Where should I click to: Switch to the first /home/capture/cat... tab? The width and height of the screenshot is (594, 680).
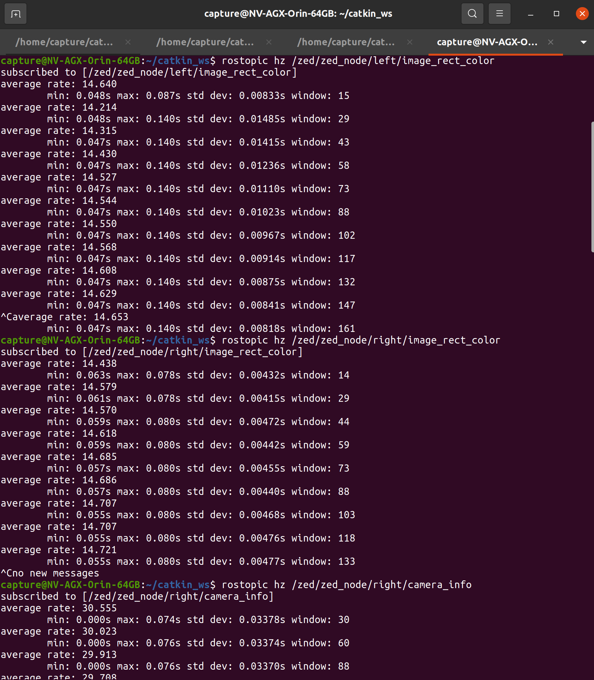click(x=65, y=42)
